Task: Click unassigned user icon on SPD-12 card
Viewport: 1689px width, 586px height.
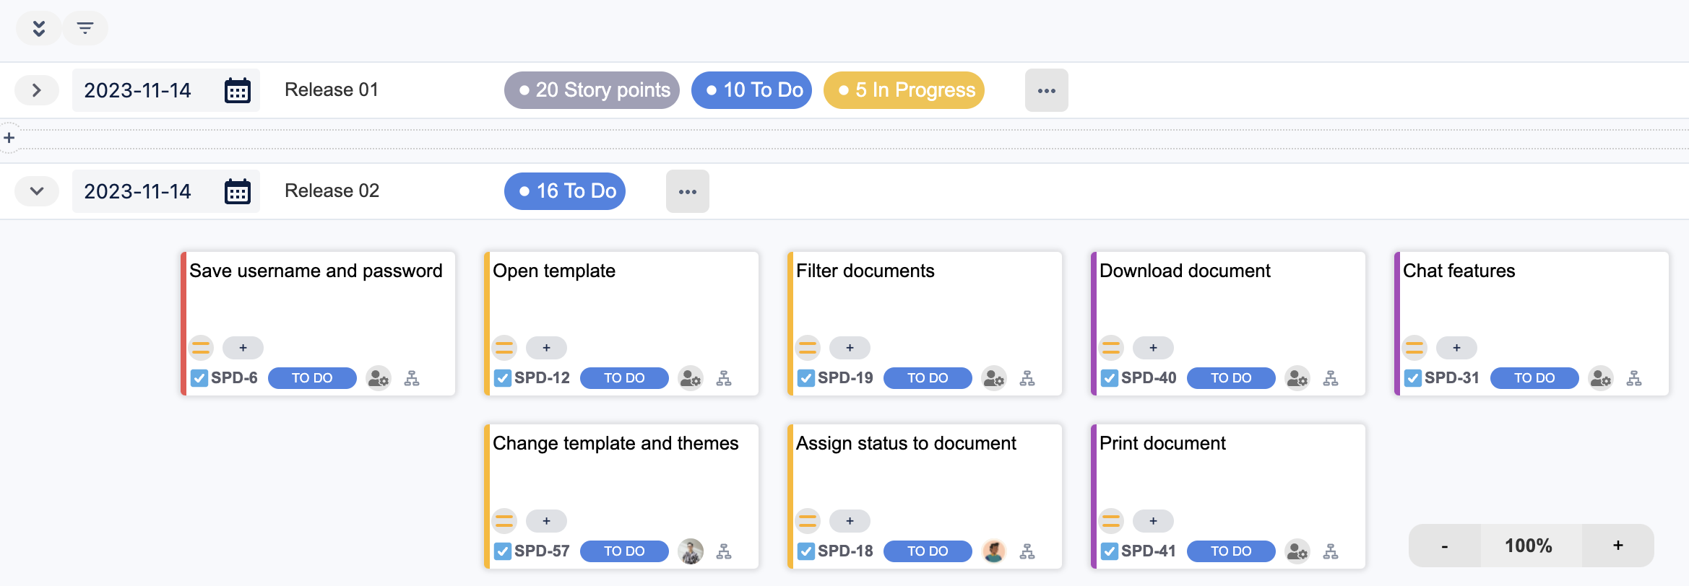Action: click(x=691, y=378)
